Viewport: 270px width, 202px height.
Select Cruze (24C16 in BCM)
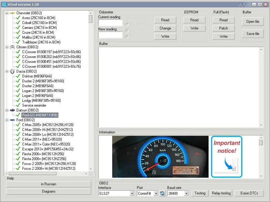click(x=38, y=32)
